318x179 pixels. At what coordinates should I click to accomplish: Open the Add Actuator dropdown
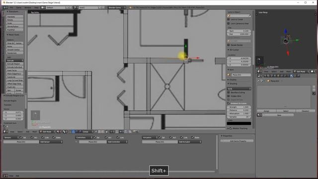click(x=190, y=142)
